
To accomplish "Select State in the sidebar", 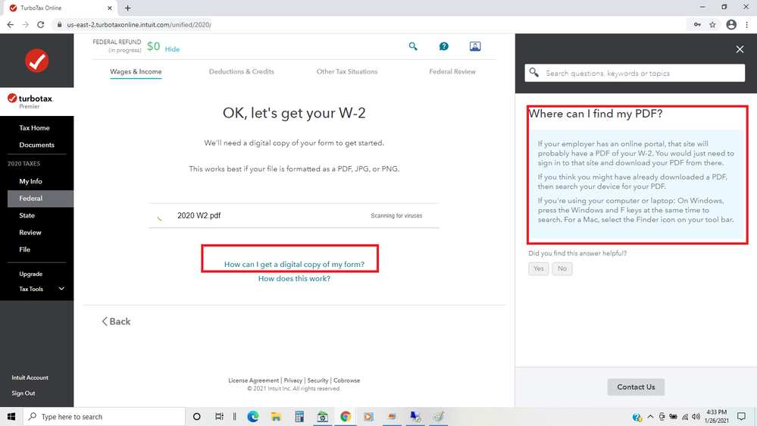I will point(27,215).
